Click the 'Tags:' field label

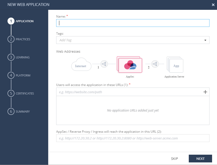[60, 34]
